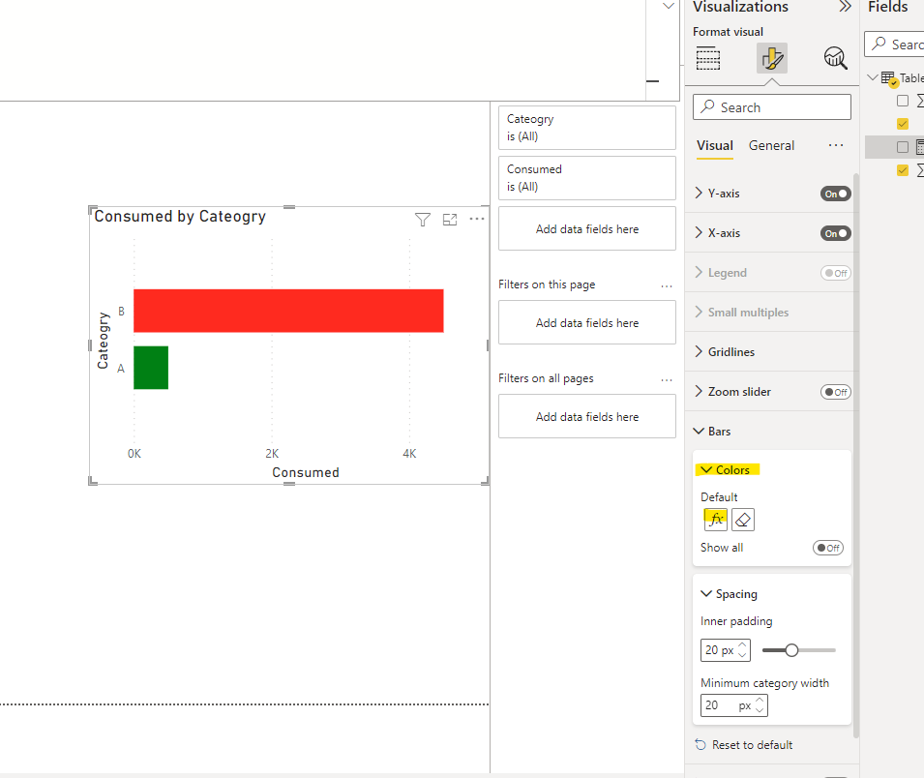Toggle the X-axis switch off

coord(836,233)
